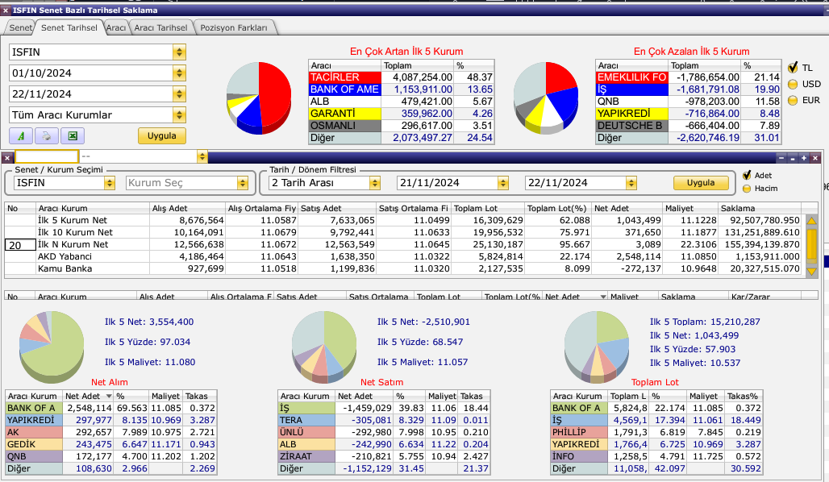Click the En Çok Artan pie chart
Image resolution: width=829 pixels, height=482 pixels.
[259, 98]
